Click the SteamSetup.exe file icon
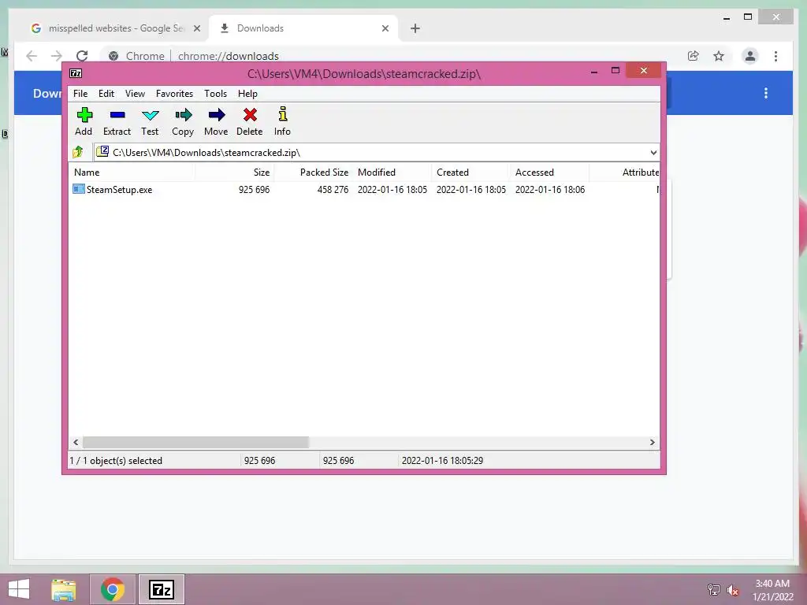Screen dimensions: 807x605 pyautogui.click(x=78, y=189)
